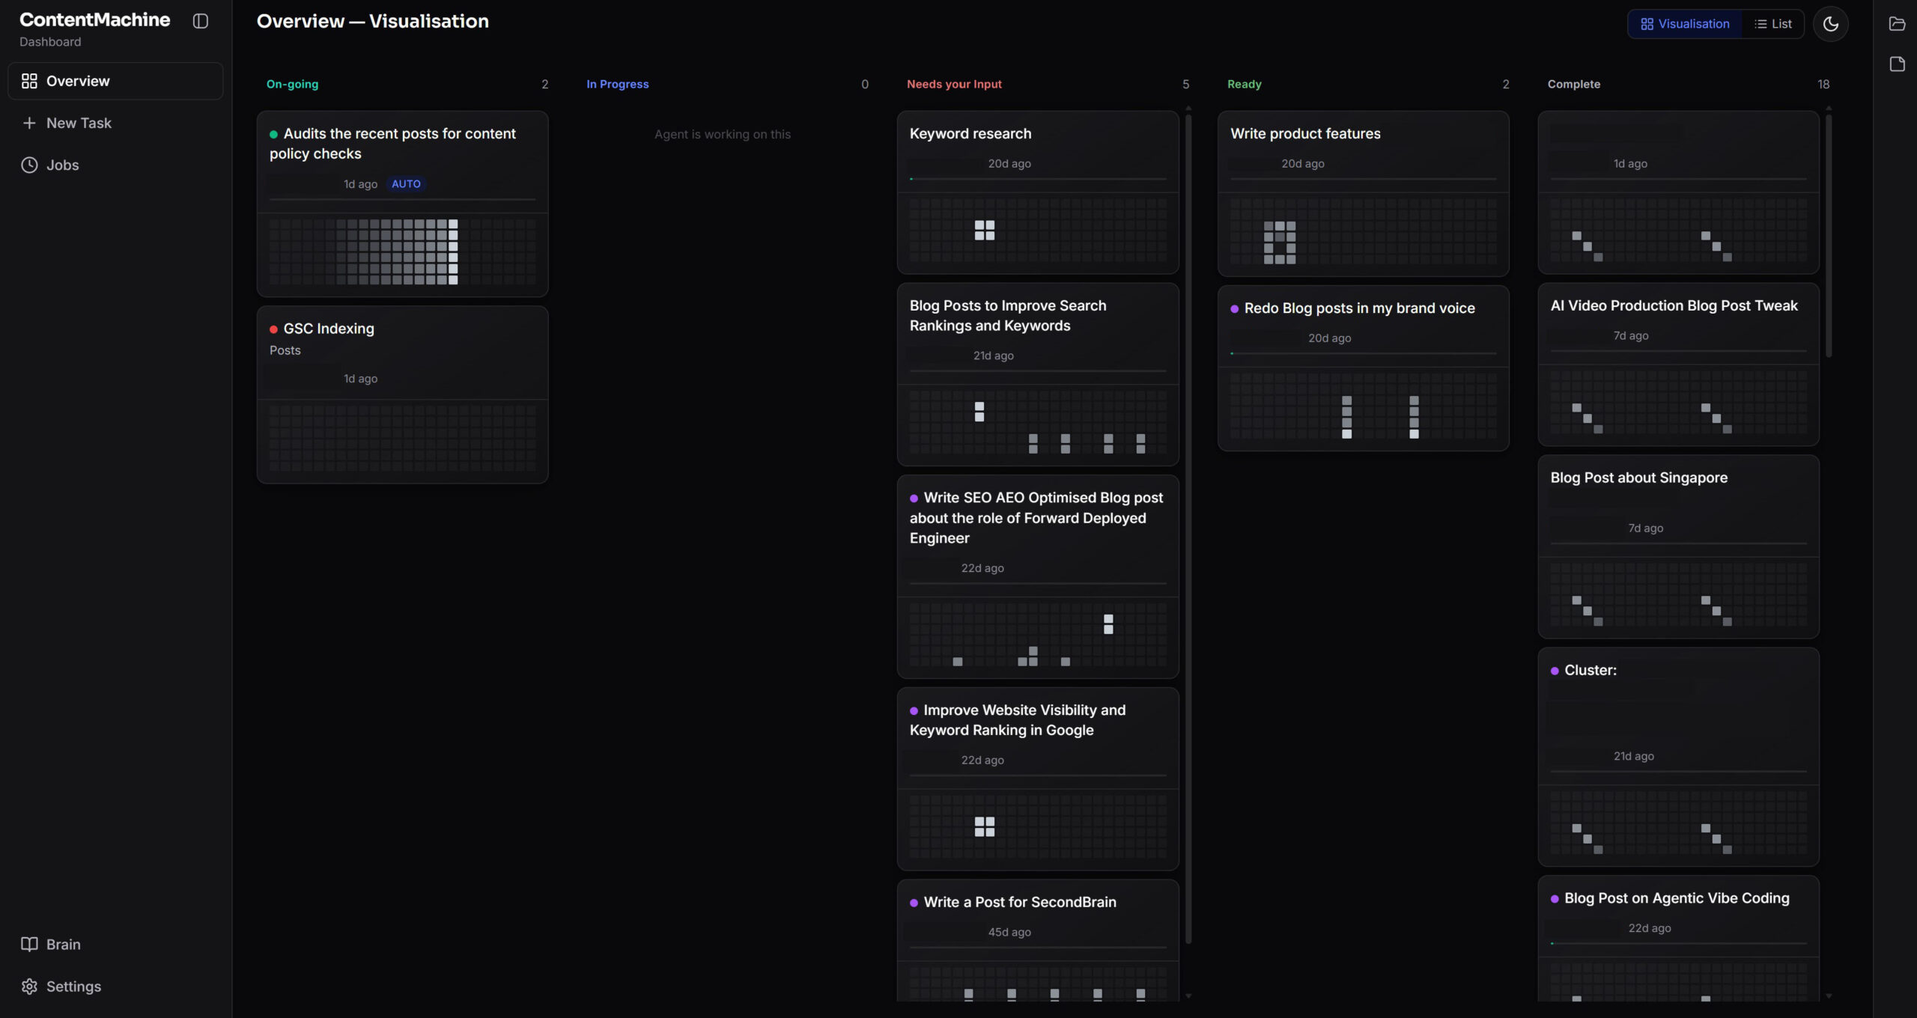Switch to the List view
Screen dimensions: 1917x1018
coord(1772,24)
